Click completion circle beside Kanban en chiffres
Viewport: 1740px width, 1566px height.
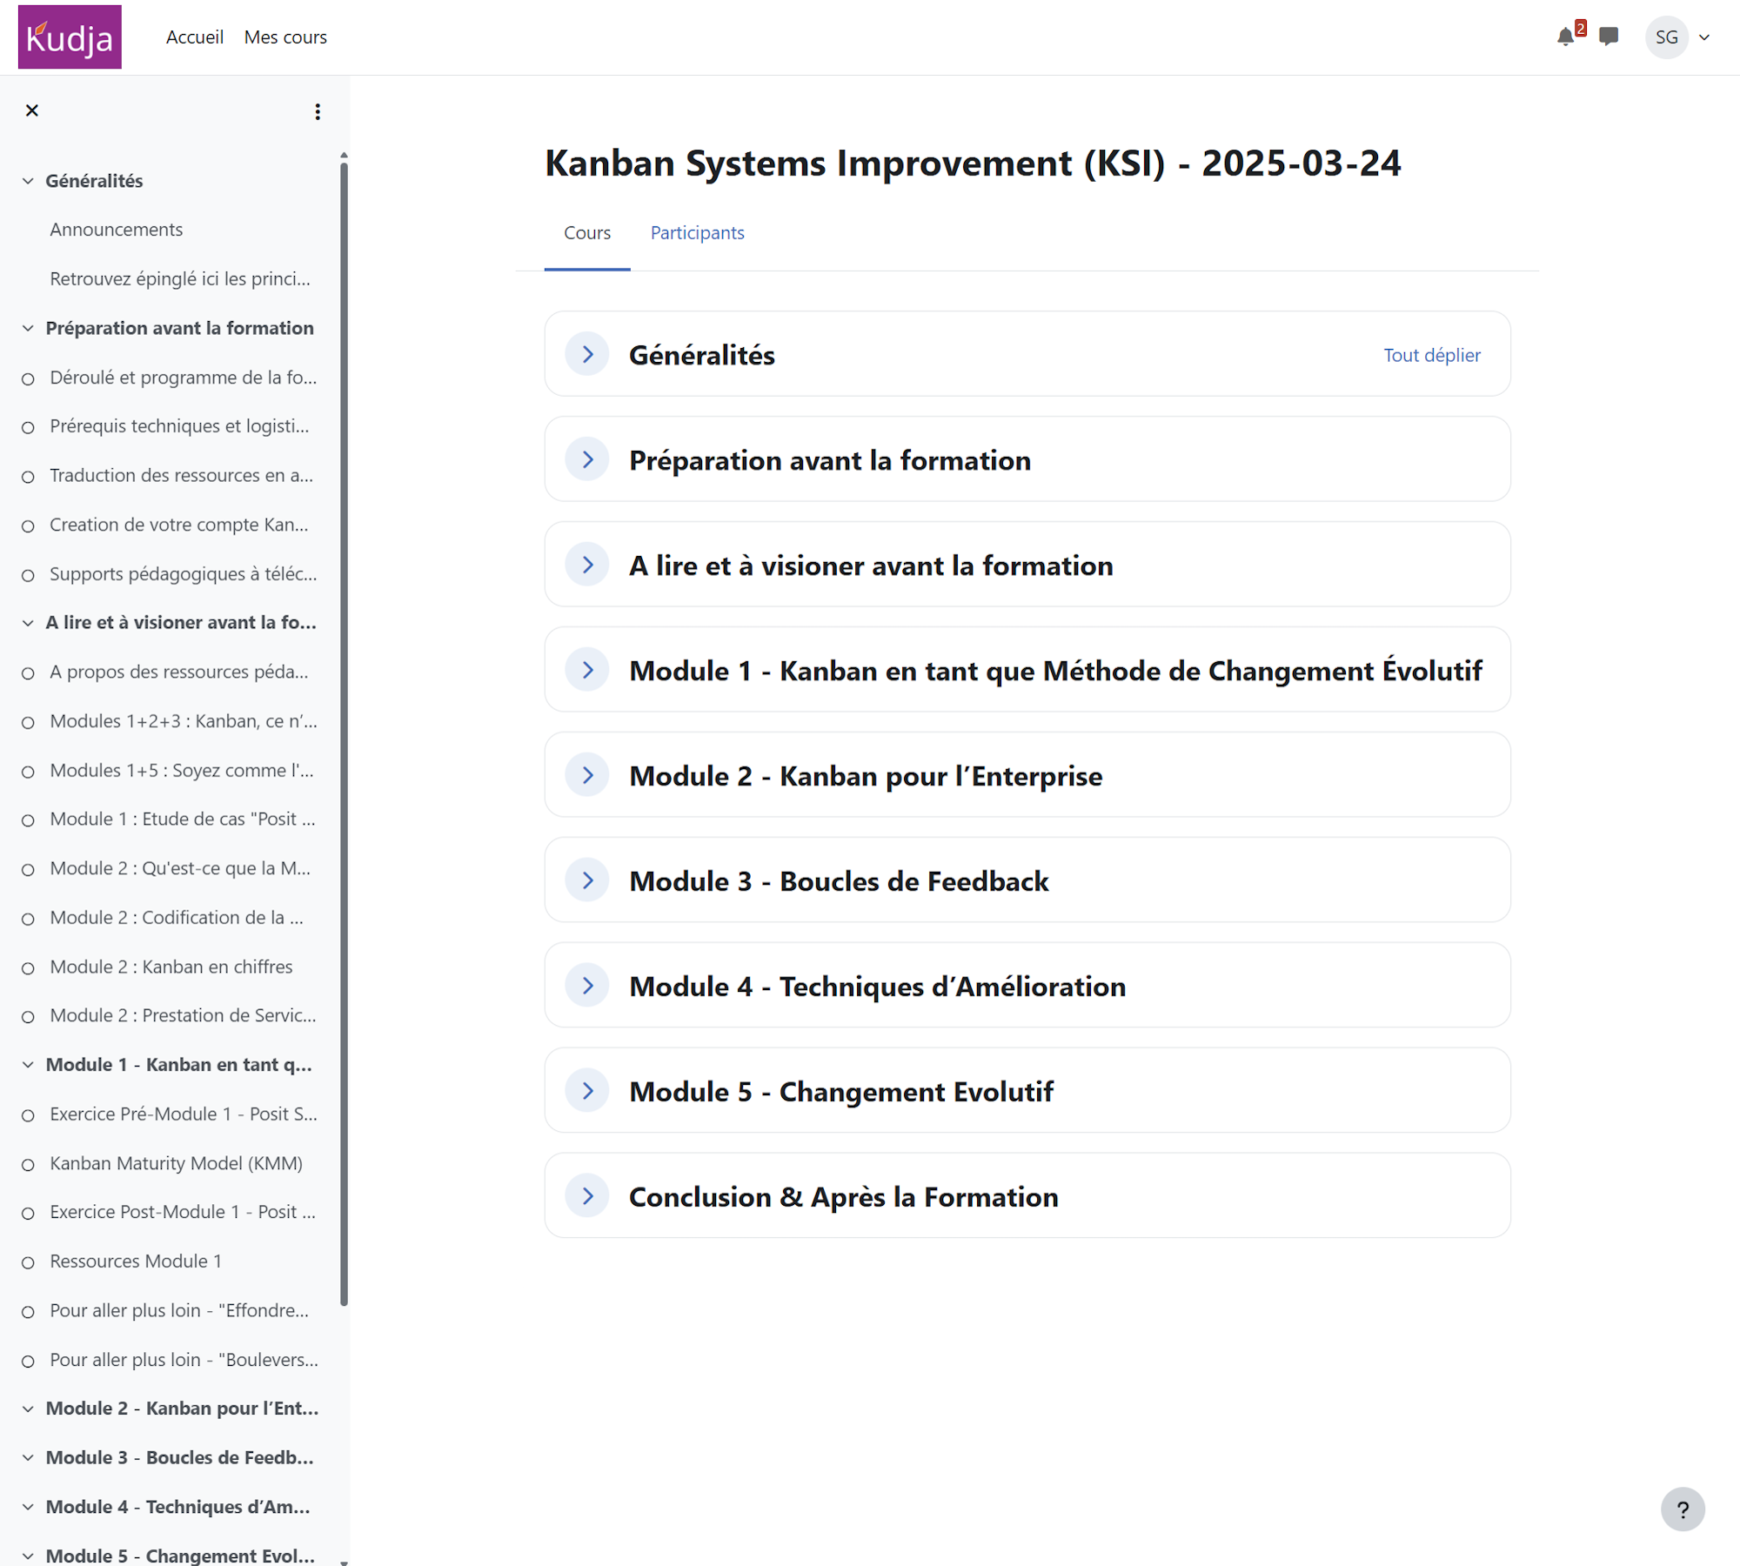(x=28, y=967)
